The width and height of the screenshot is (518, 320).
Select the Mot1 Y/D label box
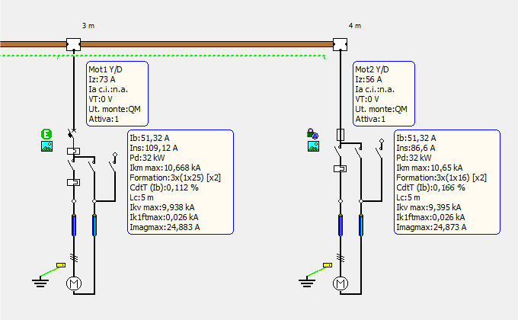pos(117,93)
